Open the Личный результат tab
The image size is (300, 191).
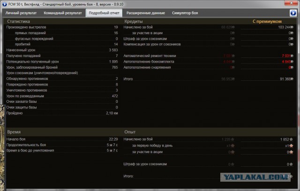(x=21, y=13)
